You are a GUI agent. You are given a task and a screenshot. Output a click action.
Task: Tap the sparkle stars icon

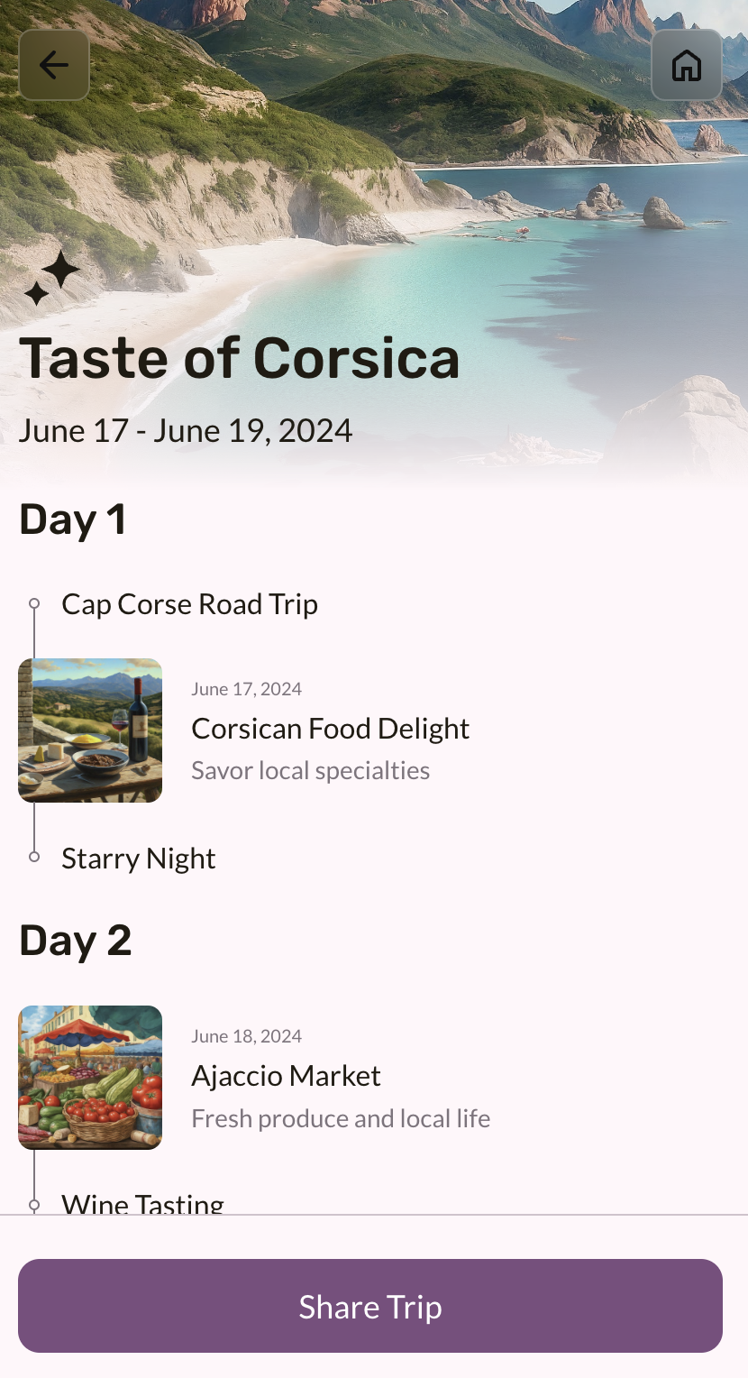51,278
